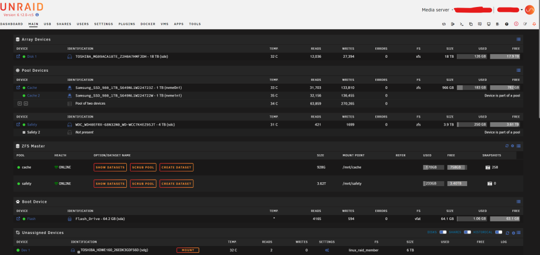Open the version info icon next to 6.12.0-rc5
540x255 pixels.
pyautogui.click(x=37, y=15)
